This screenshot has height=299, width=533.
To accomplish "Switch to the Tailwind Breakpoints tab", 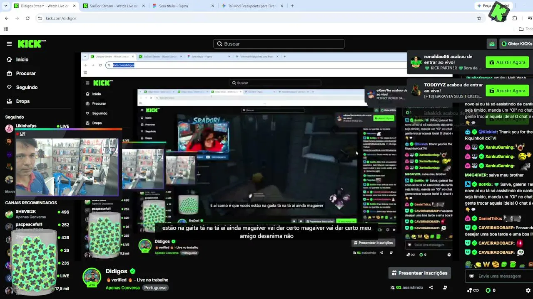I will pyautogui.click(x=253, y=6).
